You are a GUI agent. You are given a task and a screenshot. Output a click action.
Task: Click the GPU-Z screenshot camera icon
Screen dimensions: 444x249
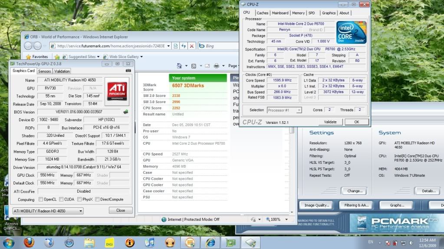tap(128, 71)
